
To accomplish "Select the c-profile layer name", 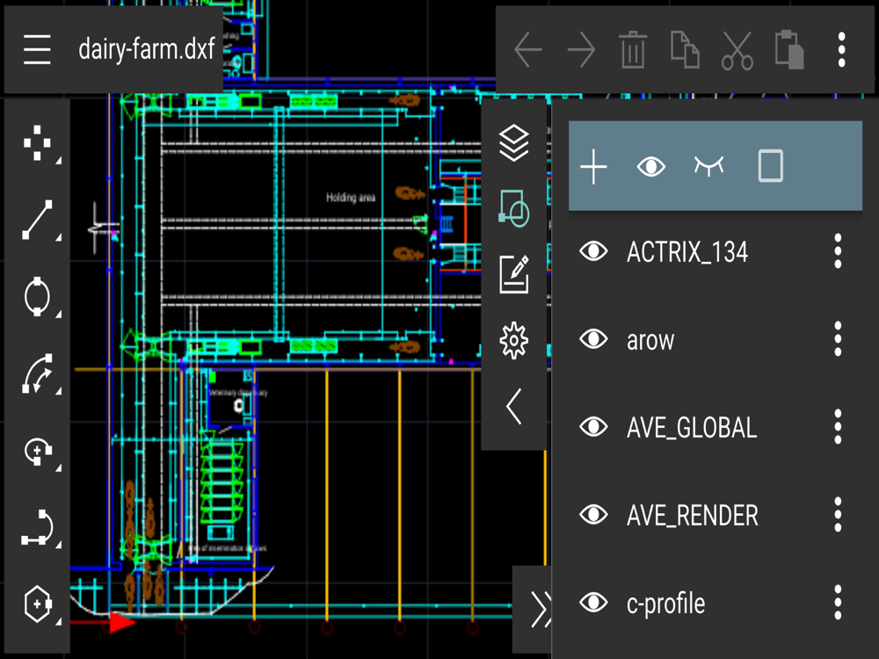I will coord(666,604).
